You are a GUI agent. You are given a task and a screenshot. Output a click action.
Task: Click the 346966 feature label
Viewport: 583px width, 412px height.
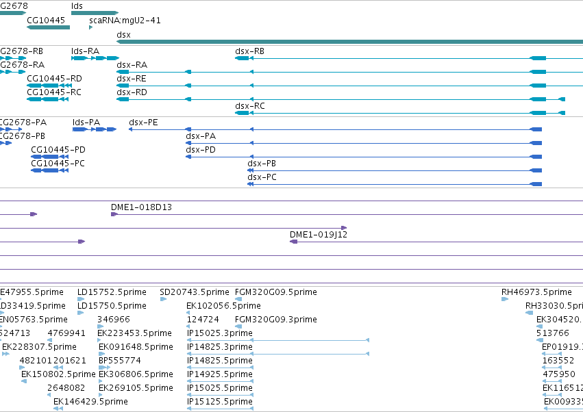pyautogui.click(x=114, y=320)
